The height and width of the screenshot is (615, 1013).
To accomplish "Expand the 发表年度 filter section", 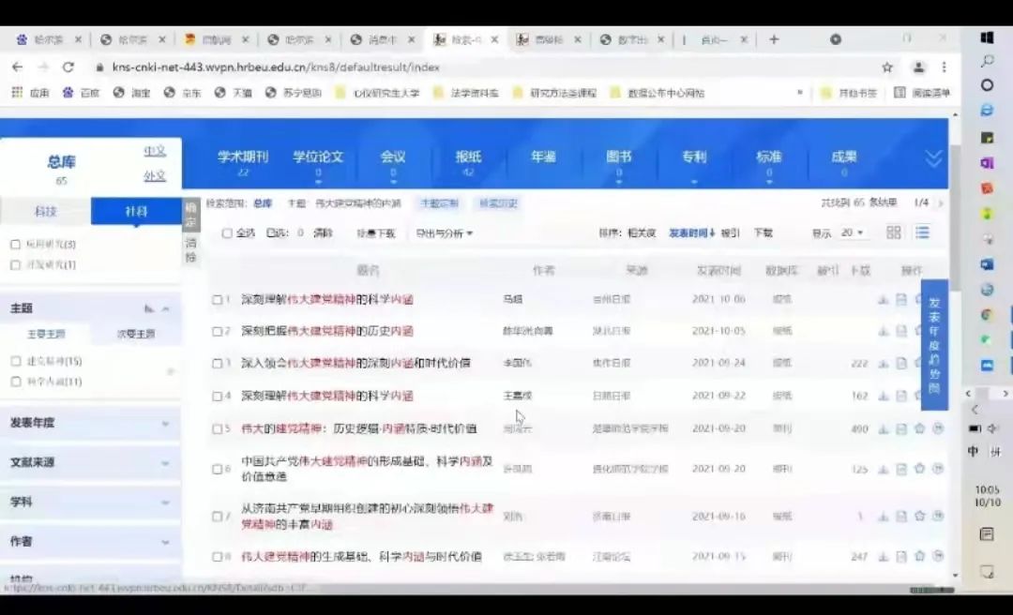I will [x=90, y=424].
